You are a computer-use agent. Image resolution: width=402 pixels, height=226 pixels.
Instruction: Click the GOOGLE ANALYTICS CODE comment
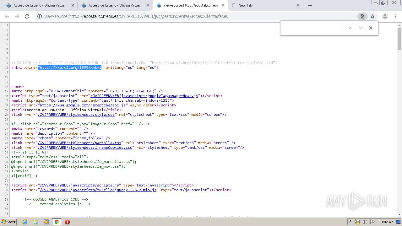(55, 199)
